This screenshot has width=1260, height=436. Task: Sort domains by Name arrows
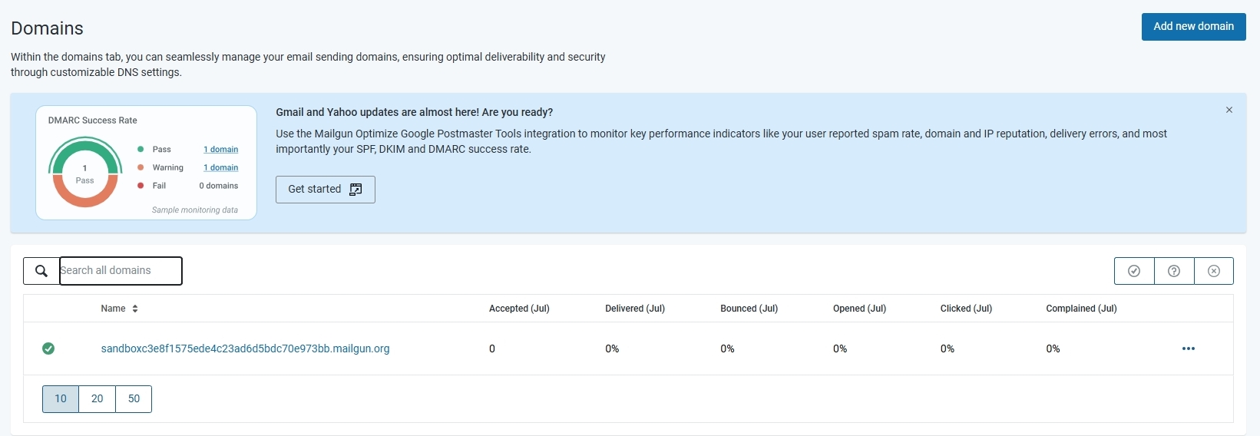pyautogui.click(x=135, y=309)
